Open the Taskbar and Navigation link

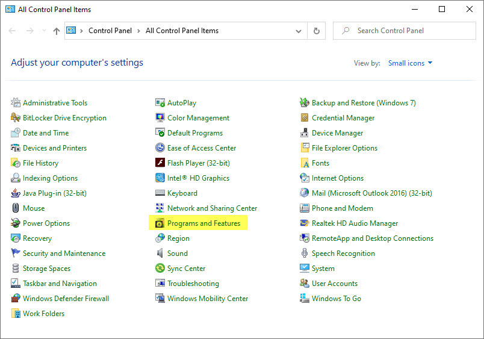(x=60, y=283)
